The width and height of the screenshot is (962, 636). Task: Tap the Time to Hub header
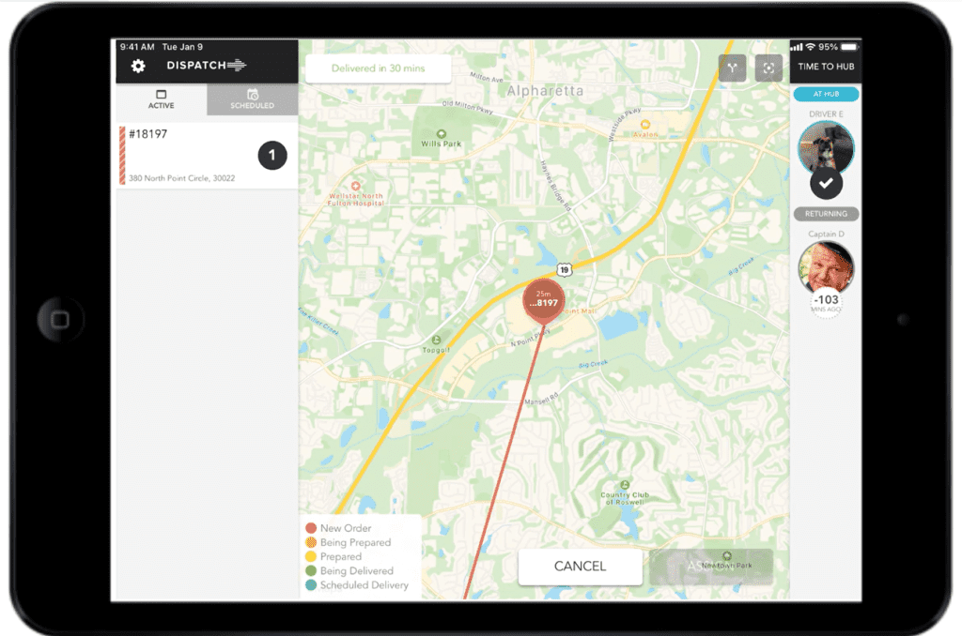pos(825,67)
